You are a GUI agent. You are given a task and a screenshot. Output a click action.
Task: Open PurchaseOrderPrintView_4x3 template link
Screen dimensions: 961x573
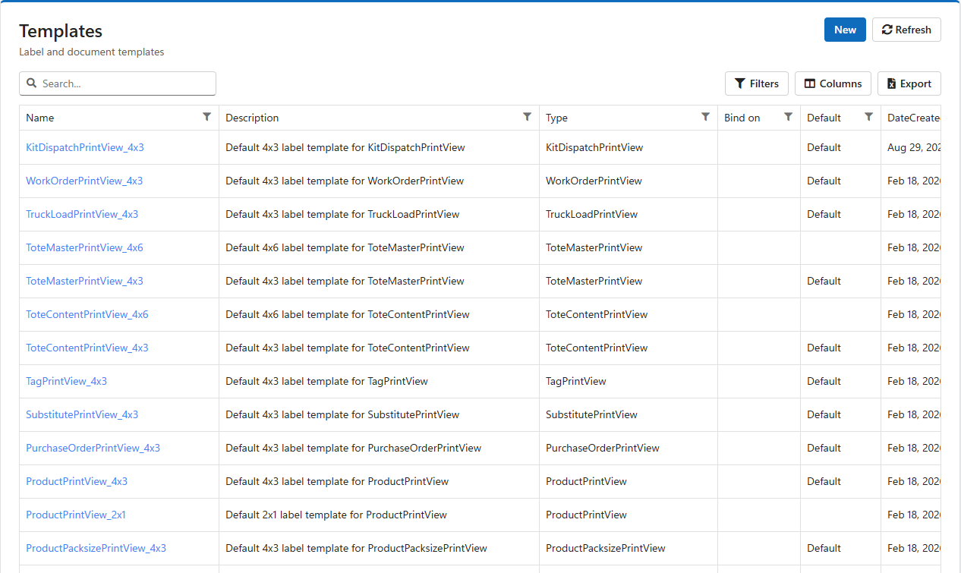point(93,448)
